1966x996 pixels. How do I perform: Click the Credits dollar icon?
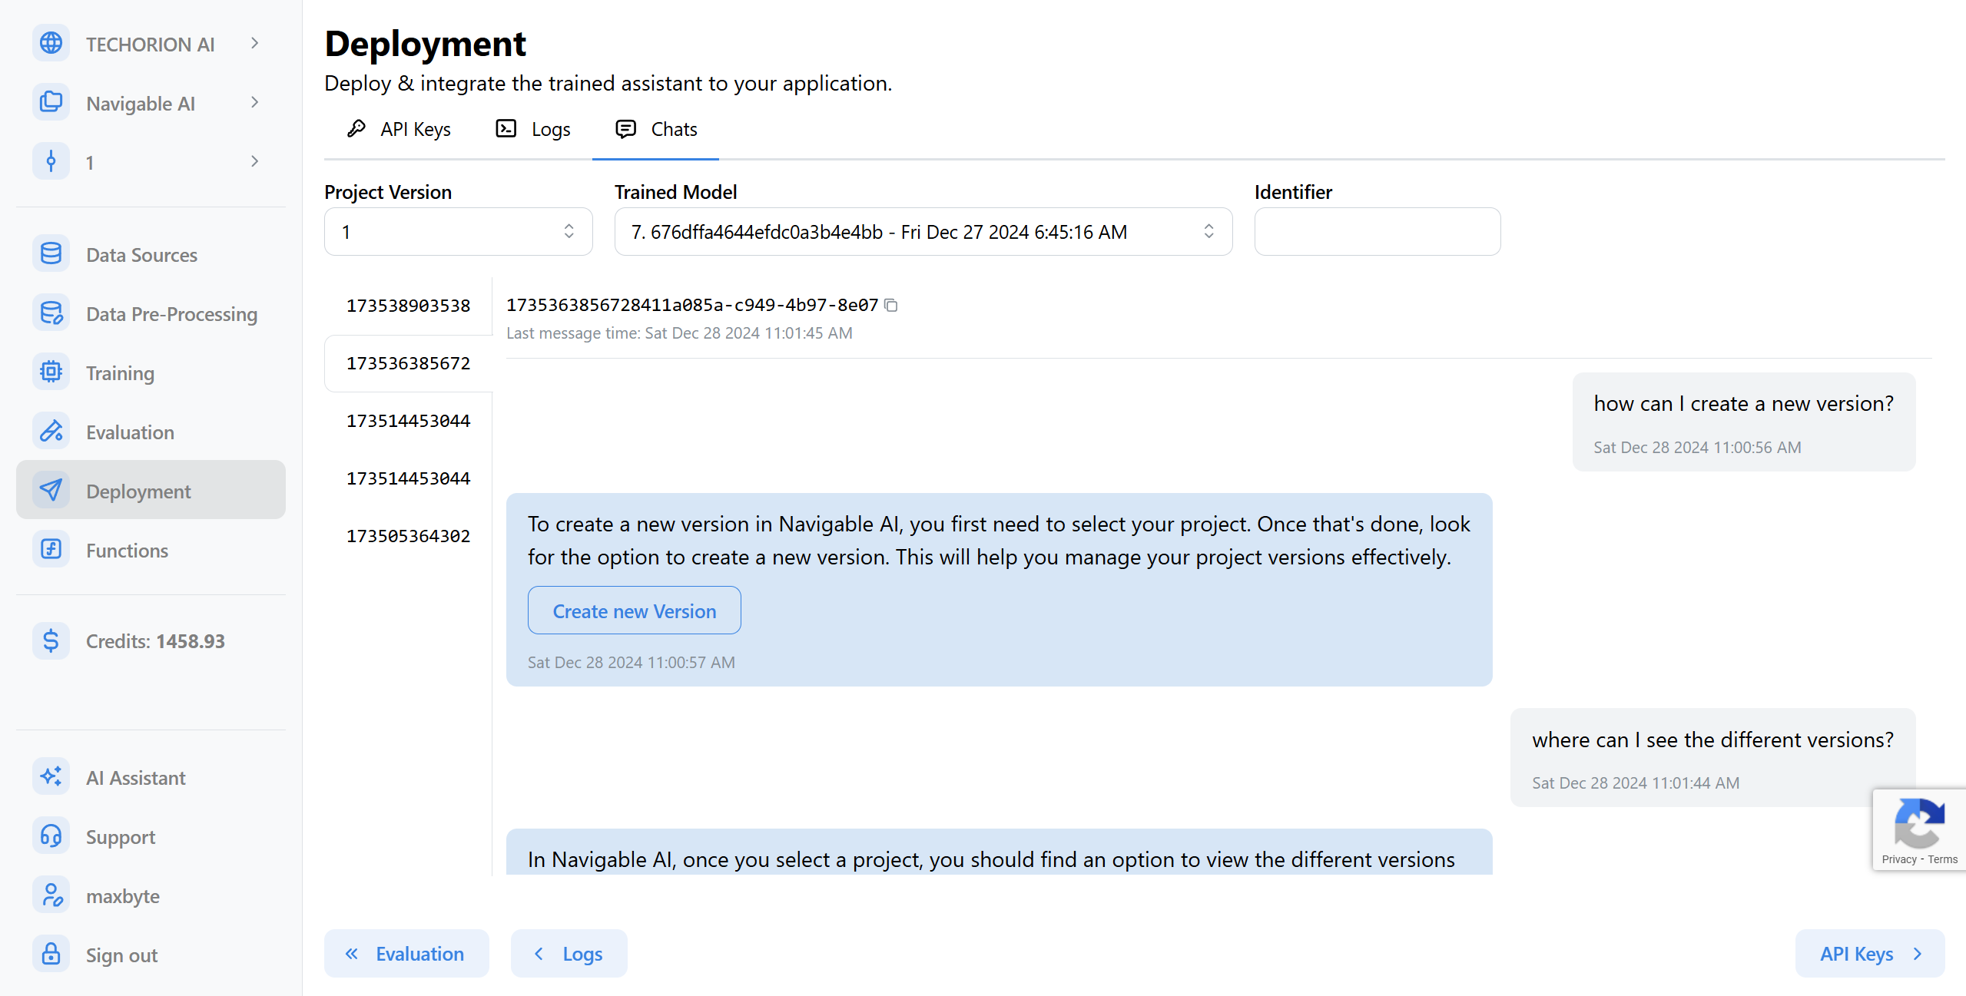(51, 640)
